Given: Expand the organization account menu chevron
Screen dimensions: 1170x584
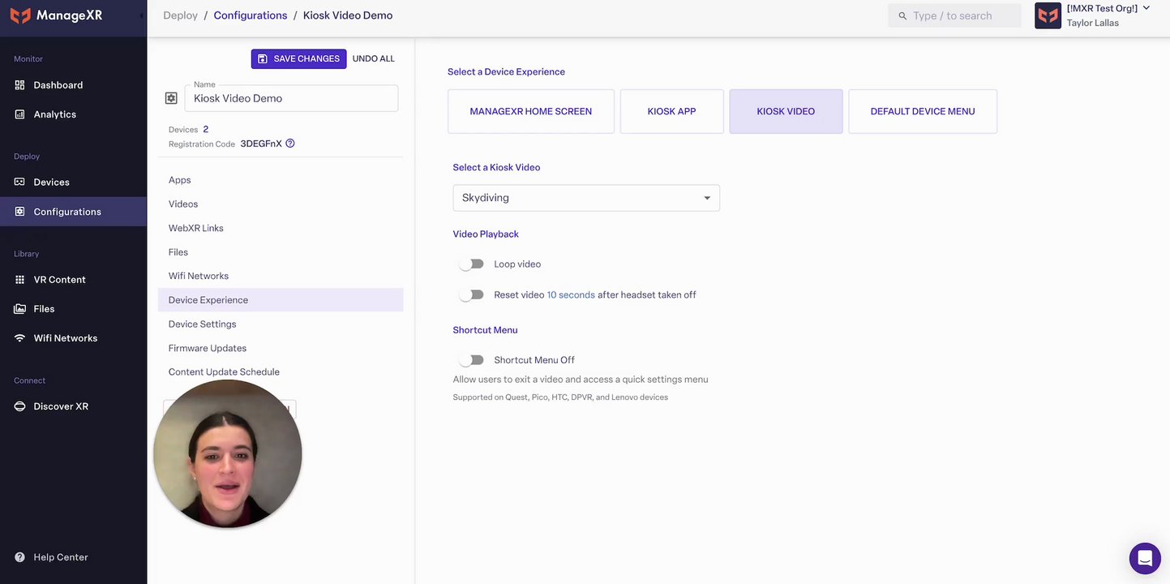Looking at the screenshot, I should [x=1146, y=8].
